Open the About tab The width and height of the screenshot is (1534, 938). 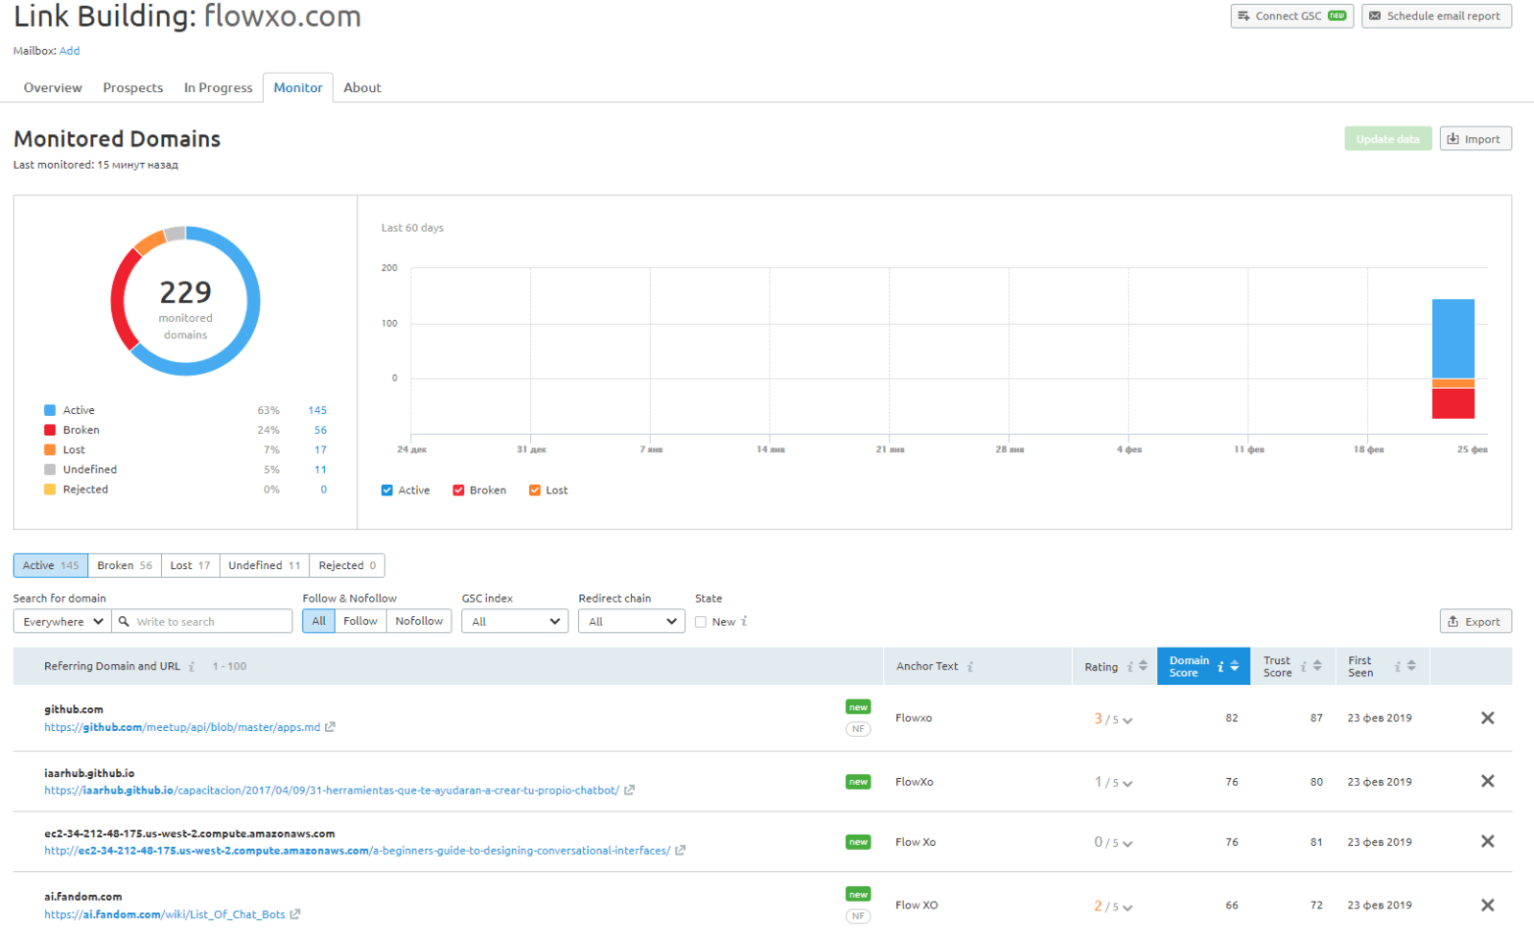(x=362, y=87)
